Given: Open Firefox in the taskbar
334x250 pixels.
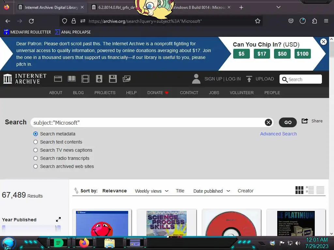Looking at the screenshot, I should pos(84,243).
